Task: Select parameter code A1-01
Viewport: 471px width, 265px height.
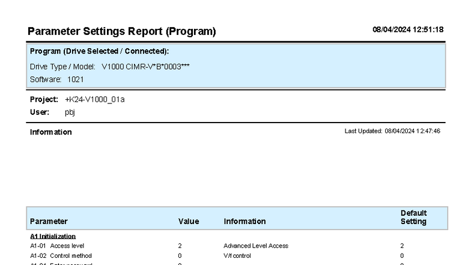Action: (38, 246)
